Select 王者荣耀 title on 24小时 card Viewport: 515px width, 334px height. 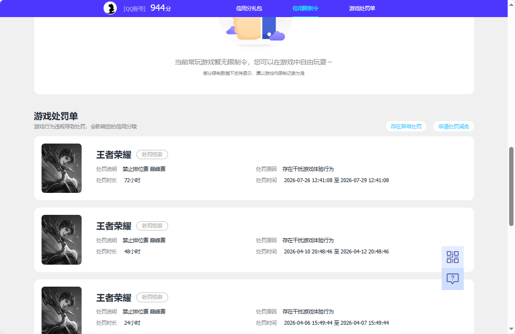pos(114,297)
